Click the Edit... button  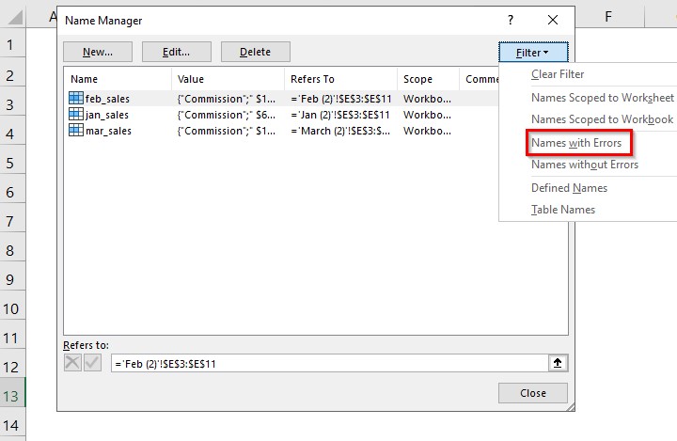[x=176, y=52]
